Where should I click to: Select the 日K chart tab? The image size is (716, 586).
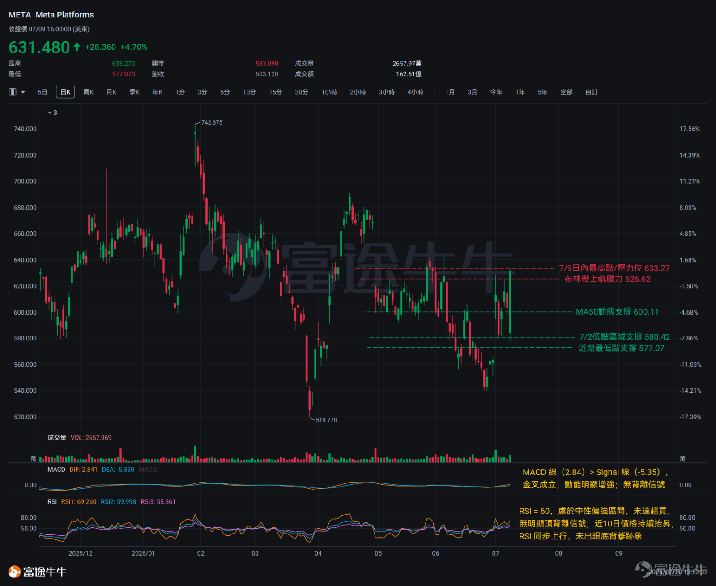(x=65, y=92)
